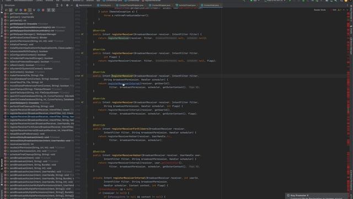The image size is (353, 199).
Task: Click override gutter icon on the caret line
Action: tap(82, 76)
